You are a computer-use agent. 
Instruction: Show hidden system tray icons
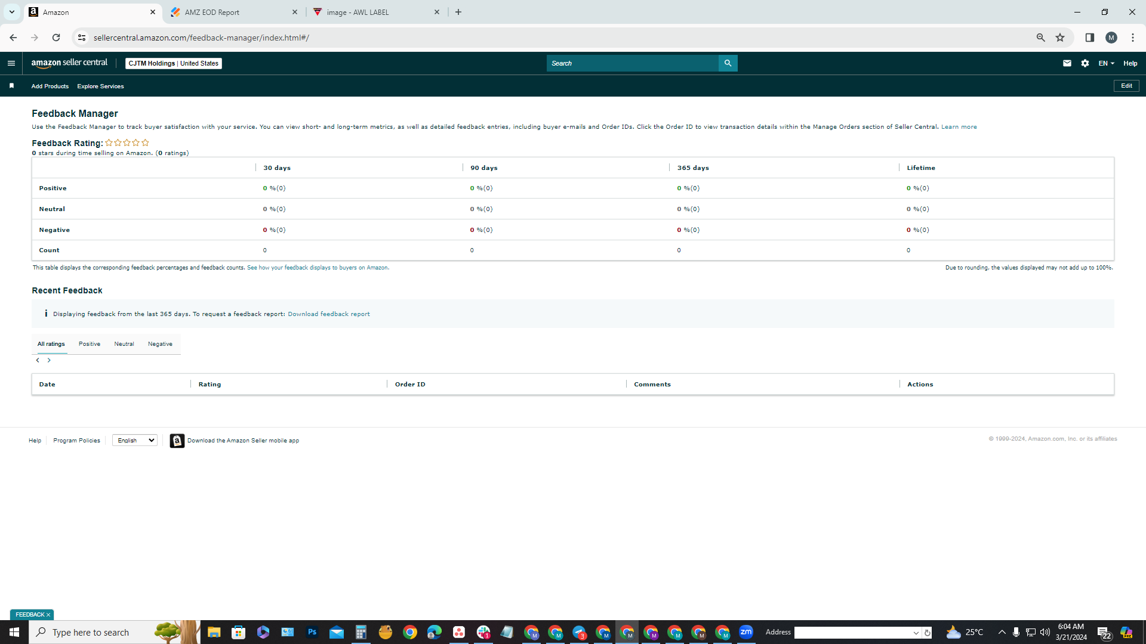click(1002, 632)
